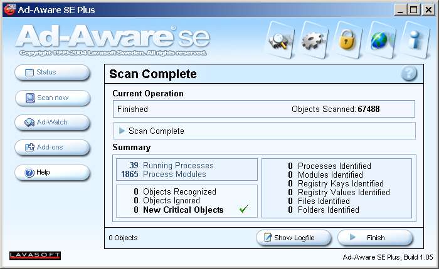Launch the web update globe icon

point(380,40)
